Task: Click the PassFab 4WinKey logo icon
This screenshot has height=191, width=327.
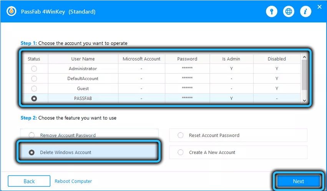Action: [12, 12]
